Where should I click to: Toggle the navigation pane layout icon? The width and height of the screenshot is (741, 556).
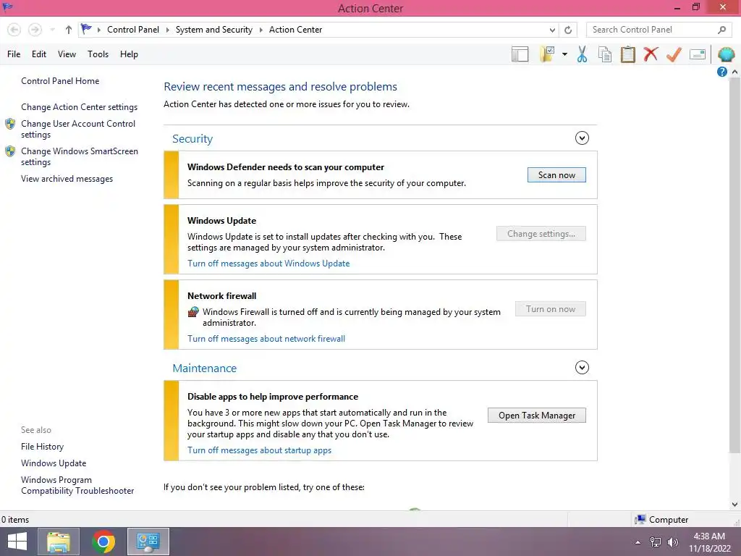pos(520,54)
